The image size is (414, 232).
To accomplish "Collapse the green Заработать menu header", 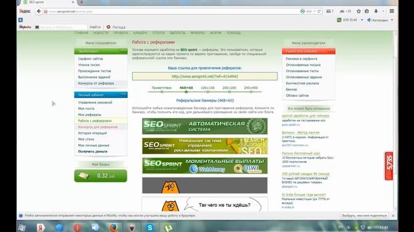I will click(x=101, y=51).
